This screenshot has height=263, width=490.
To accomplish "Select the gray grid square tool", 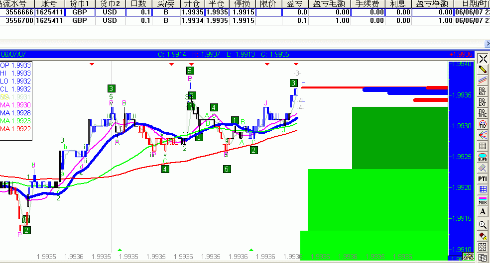I will (483, 146).
